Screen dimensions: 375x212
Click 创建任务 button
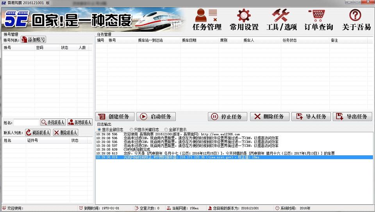pyautogui.click(x=115, y=117)
